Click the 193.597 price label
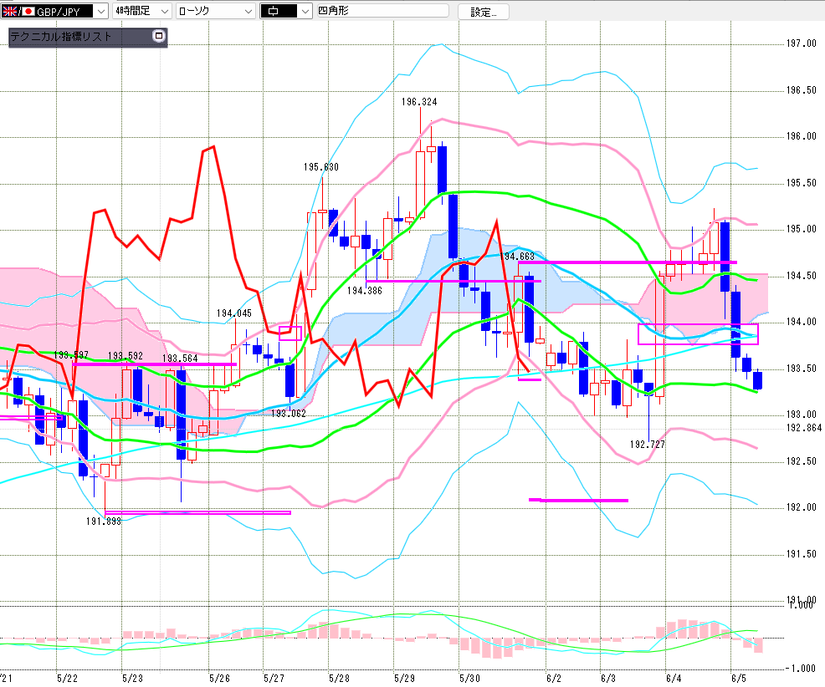Screen dimensions: 825x687 click(x=71, y=355)
